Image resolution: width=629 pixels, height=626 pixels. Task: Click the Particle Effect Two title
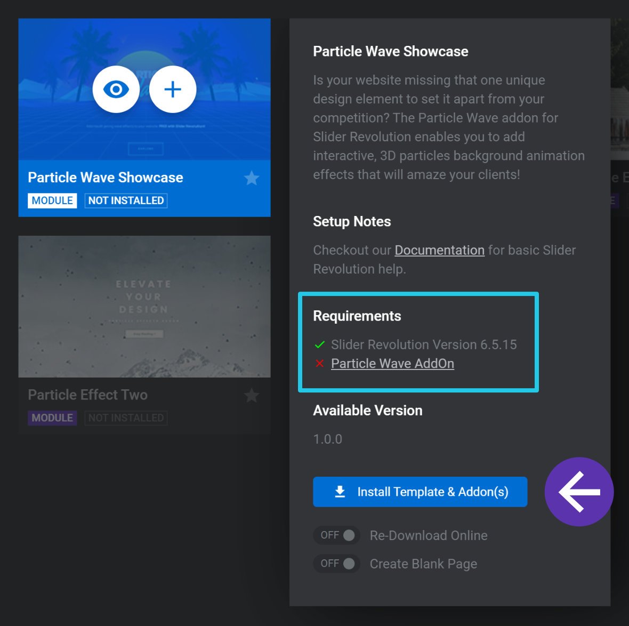[88, 395]
